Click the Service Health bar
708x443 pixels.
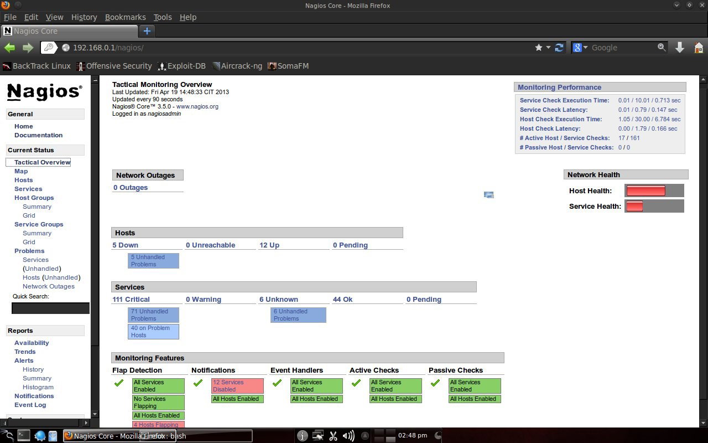click(x=654, y=206)
